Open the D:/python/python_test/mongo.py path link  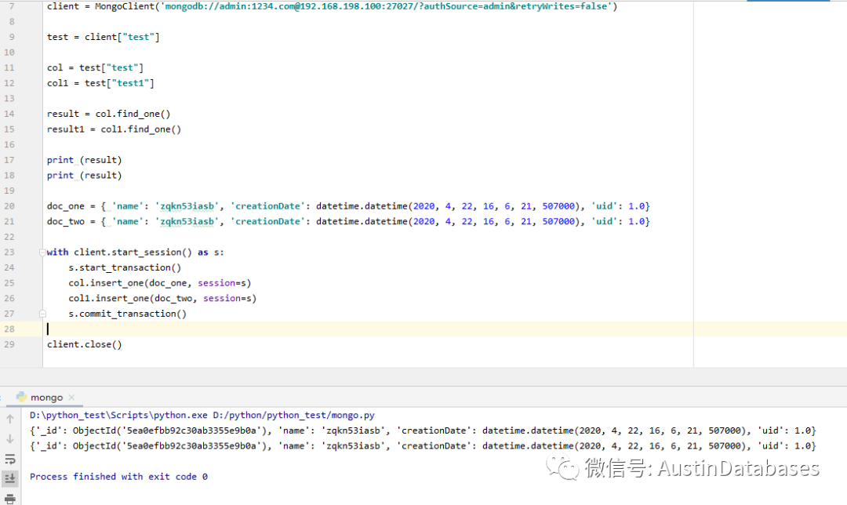tap(293, 416)
